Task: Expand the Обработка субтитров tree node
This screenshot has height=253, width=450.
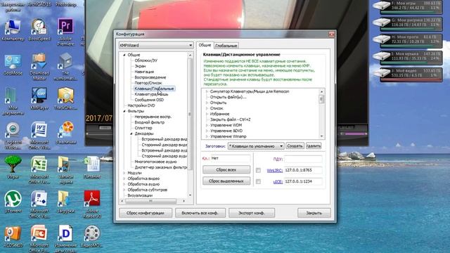Action: point(124,190)
